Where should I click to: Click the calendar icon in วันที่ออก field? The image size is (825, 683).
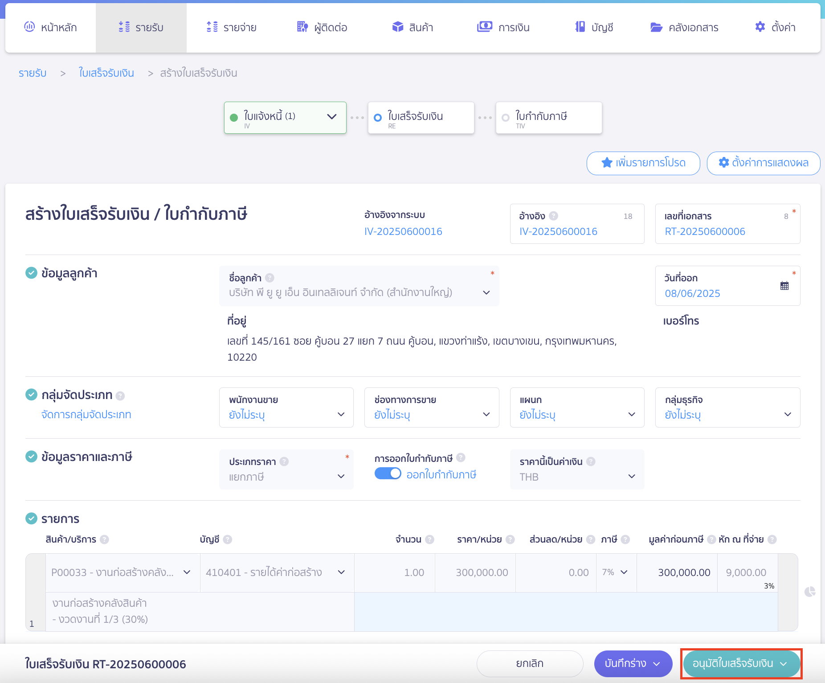tap(784, 286)
